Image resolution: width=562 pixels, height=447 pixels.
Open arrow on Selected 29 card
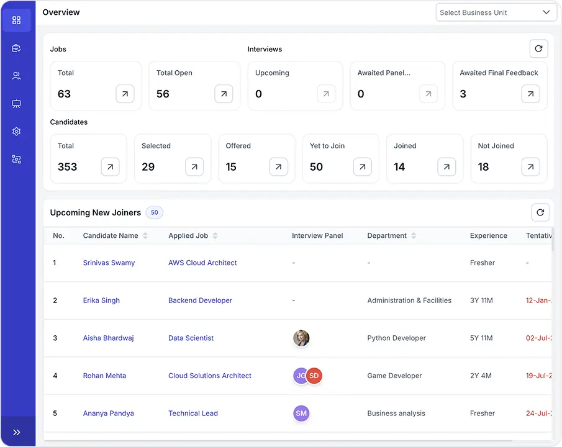(194, 166)
